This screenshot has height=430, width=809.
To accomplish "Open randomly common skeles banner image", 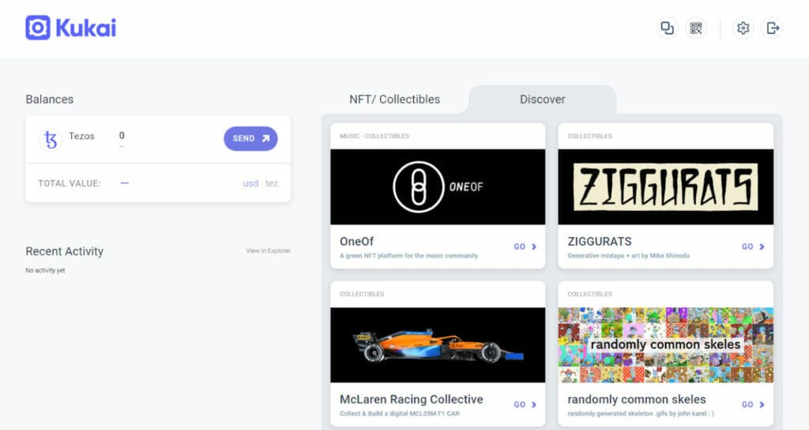I will click(665, 345).
